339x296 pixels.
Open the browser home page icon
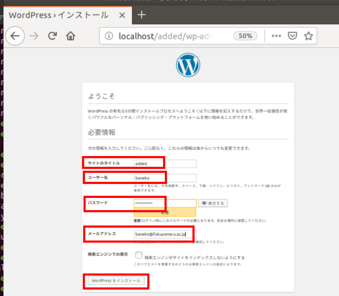coord(71,36)
